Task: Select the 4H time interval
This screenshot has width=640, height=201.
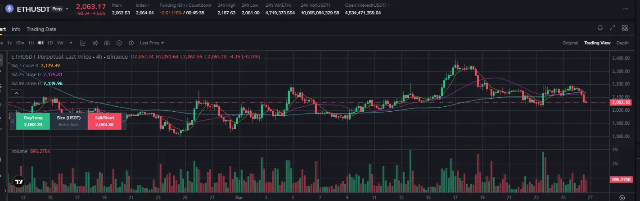Action: [41, 43]
